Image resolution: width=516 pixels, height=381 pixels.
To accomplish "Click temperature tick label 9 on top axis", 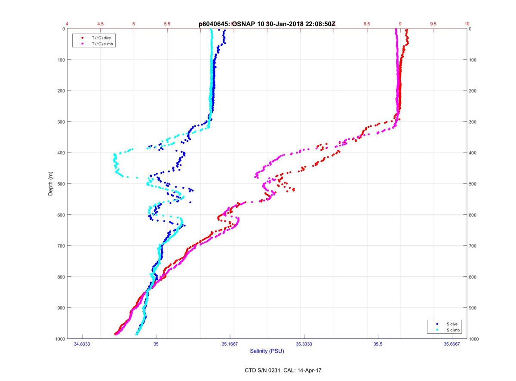I will 400,24.
